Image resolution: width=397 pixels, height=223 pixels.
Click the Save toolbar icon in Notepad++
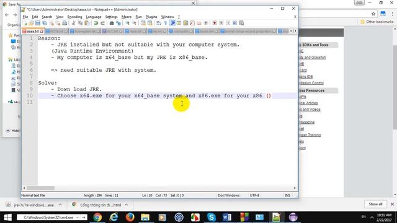point(38,24)
